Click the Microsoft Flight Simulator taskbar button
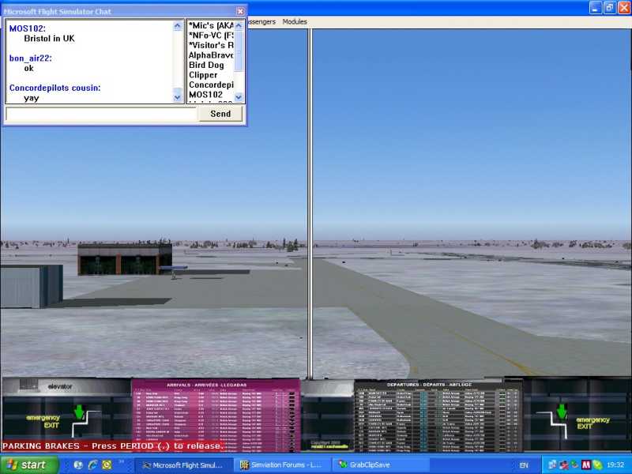632x474 pixels. tap(186, 465)
